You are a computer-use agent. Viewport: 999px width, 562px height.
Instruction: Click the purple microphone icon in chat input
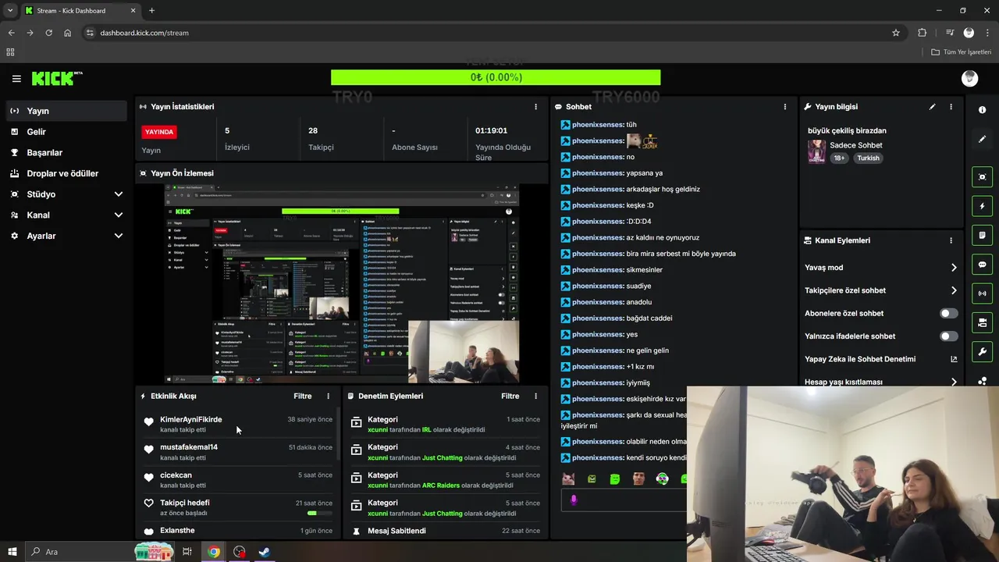574,500
